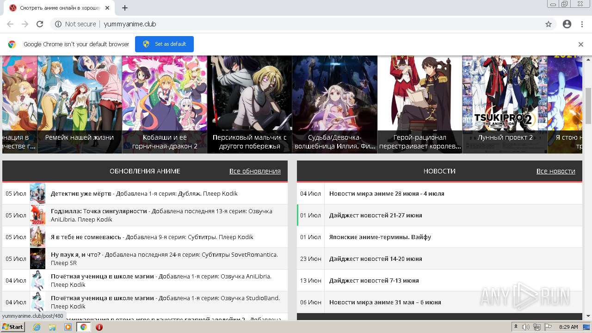The width and height of the screenshot is (592, 333).
Task: Open Японские аниме-термины. Вайфу article
Action: [x=380, y=237]
